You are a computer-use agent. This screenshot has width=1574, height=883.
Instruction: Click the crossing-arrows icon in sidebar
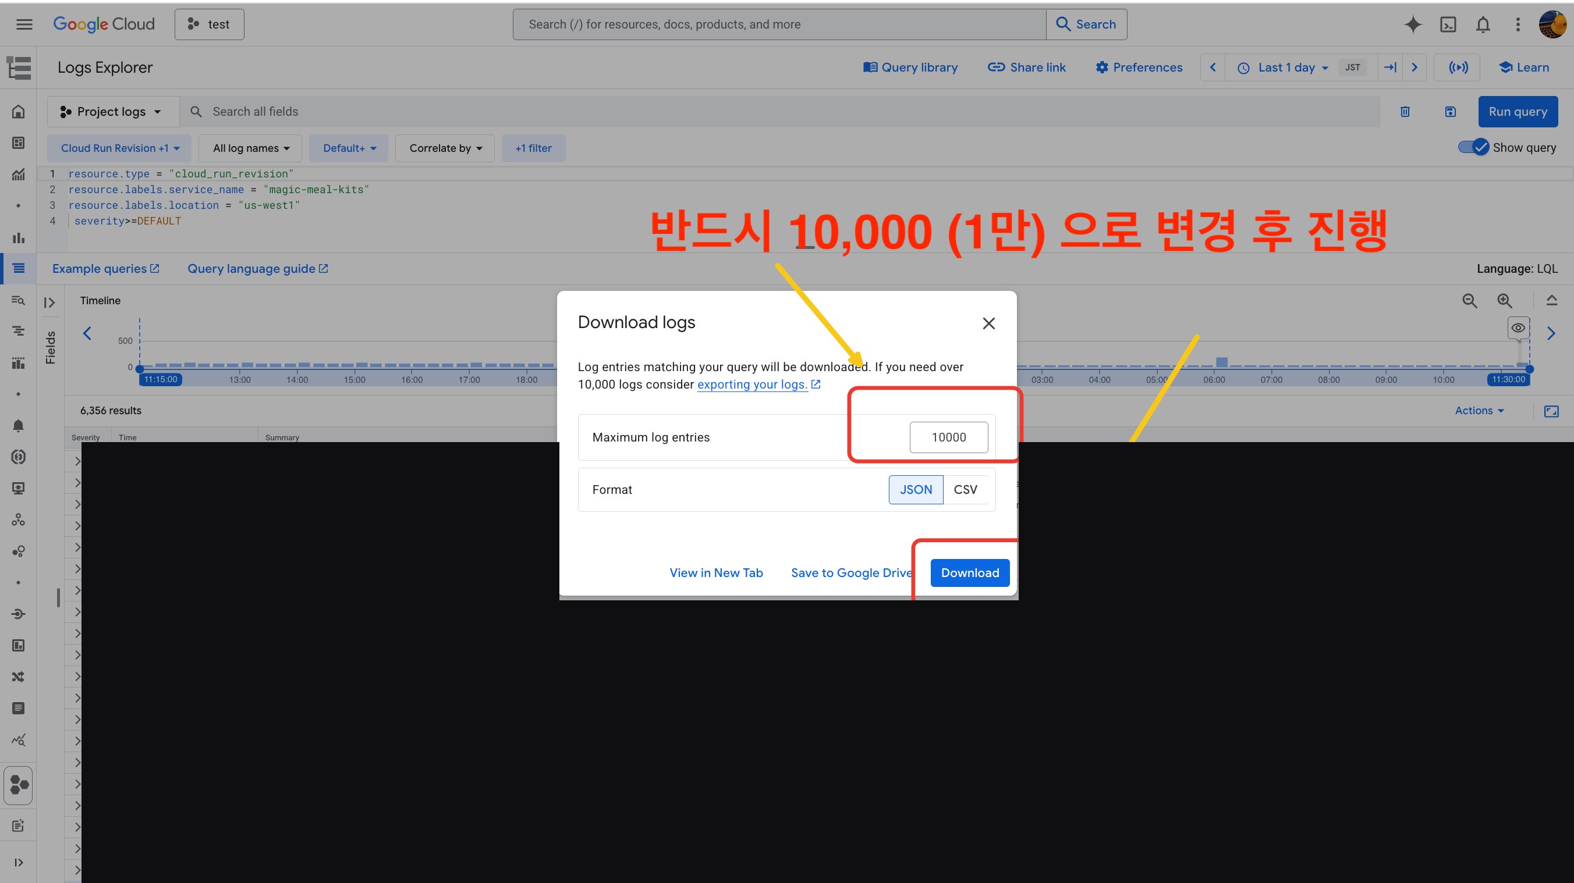(x=18, y=677)
